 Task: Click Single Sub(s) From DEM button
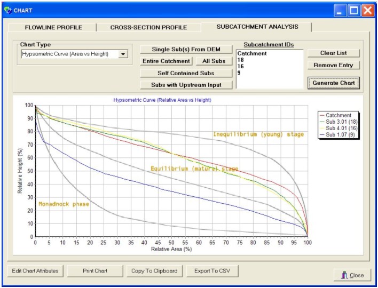click(186, 50)
